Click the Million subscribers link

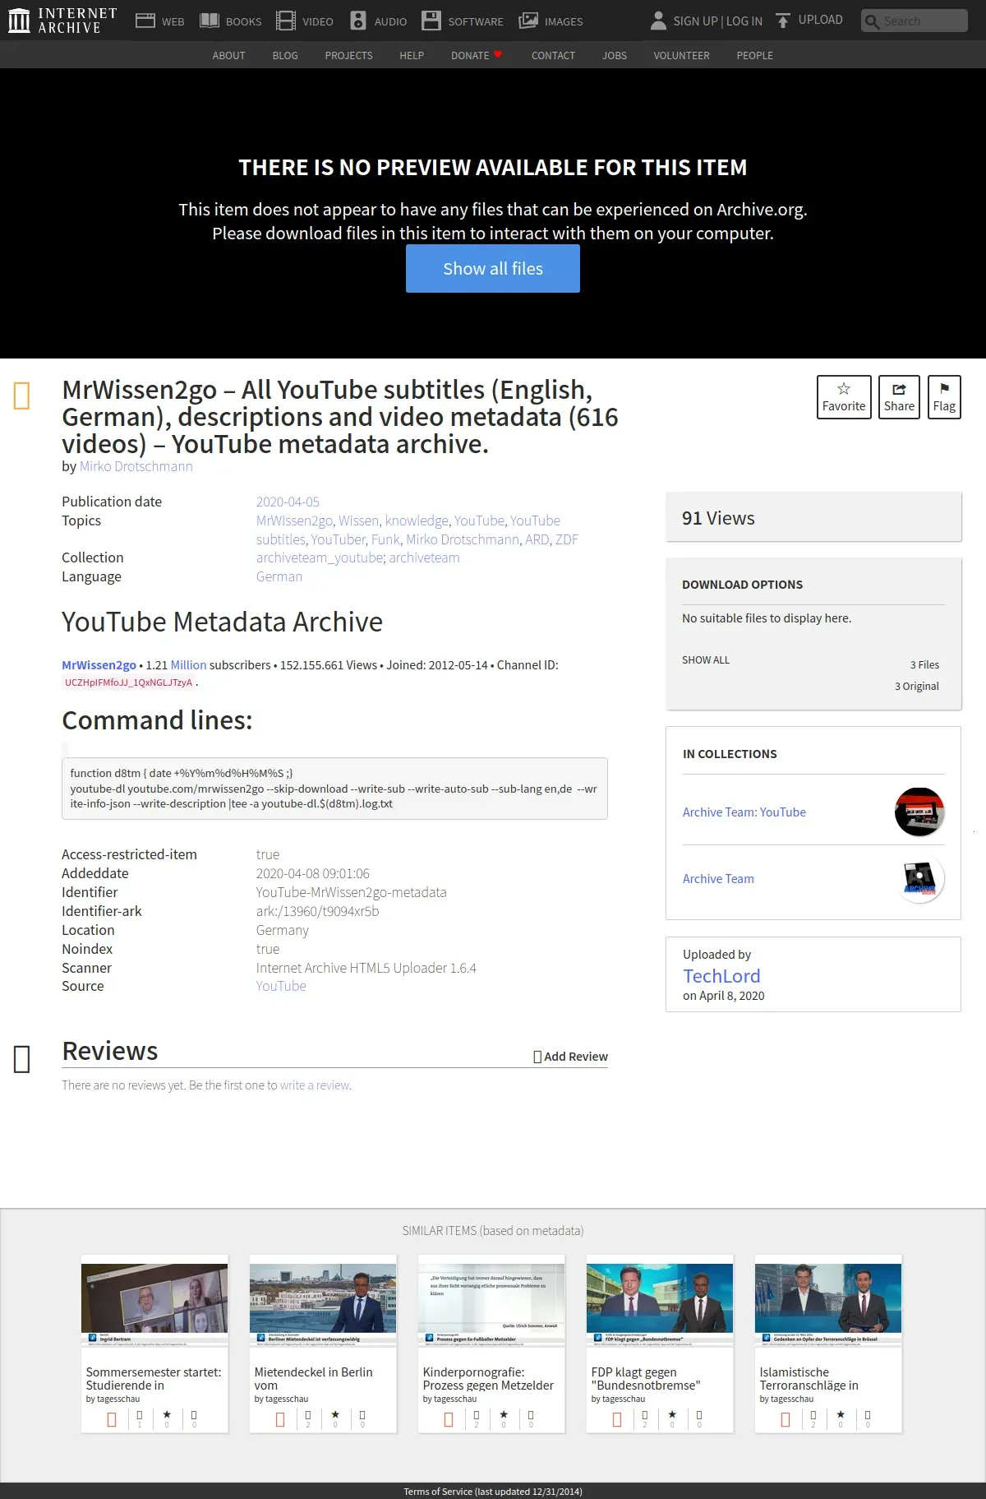188,664
